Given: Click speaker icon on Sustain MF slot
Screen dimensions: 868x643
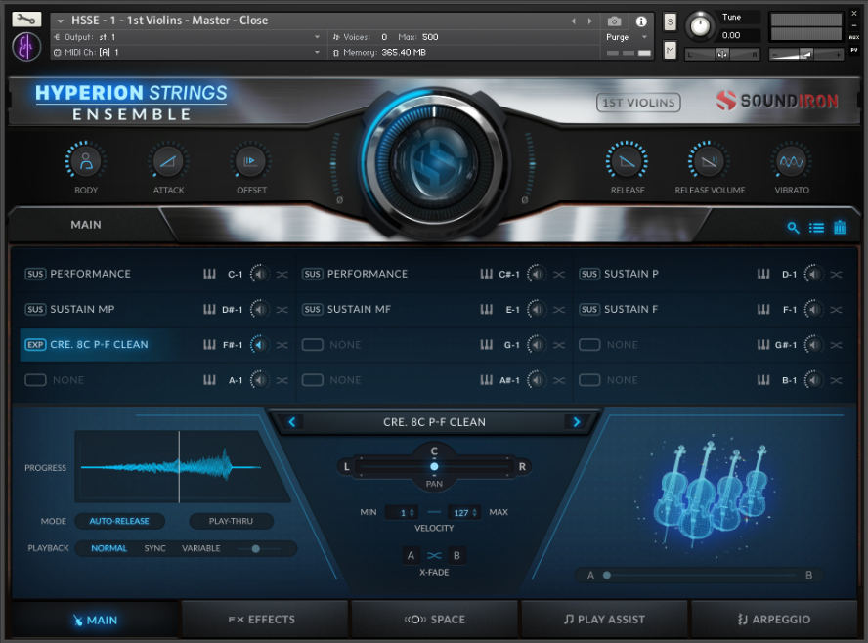Looking at the screenshot, I should [x=536, y=310].
